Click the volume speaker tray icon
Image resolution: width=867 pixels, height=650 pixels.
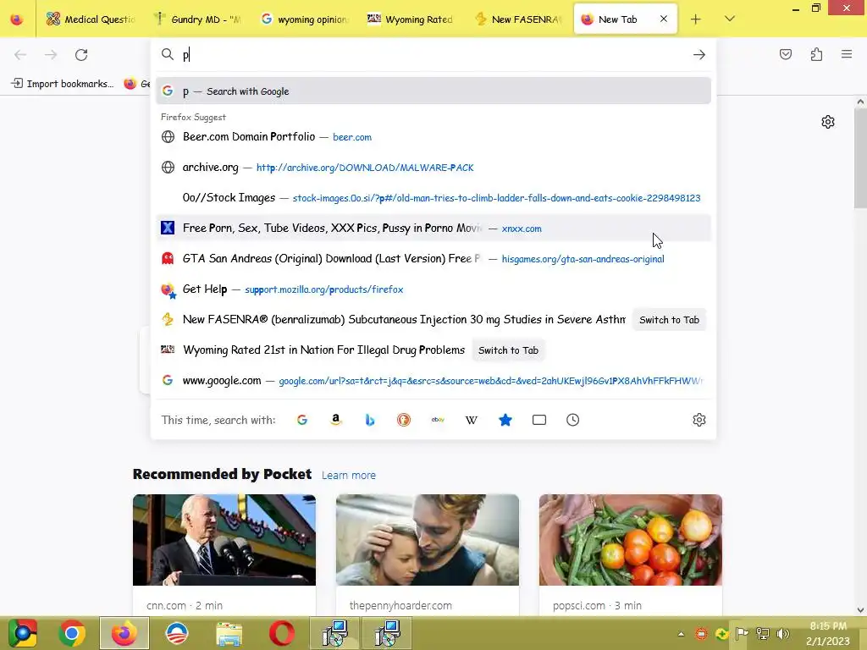click(783, 634)
